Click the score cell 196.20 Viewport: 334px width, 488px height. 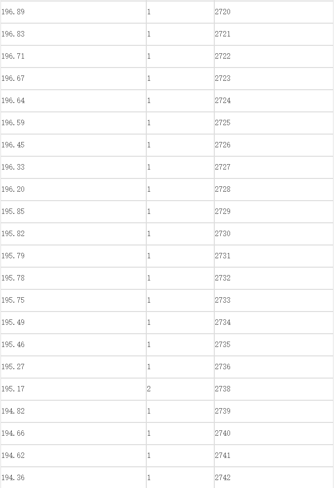tap(73, 190)
